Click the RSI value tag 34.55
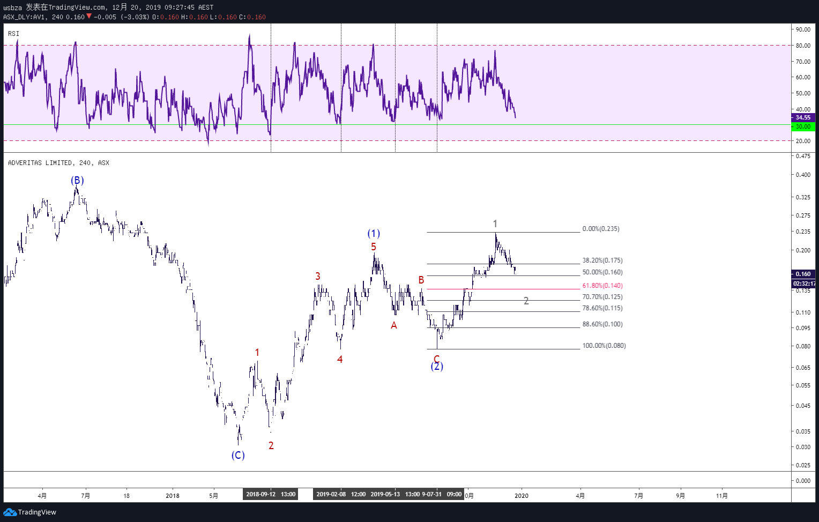819x522 pixels. [x=803, y=118]
